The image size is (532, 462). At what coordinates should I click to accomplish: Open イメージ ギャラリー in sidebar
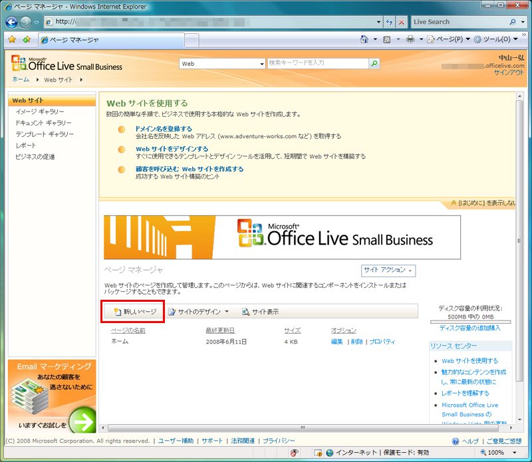click(40, 112)
